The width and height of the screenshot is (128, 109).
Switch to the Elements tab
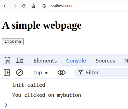[45, 61]
